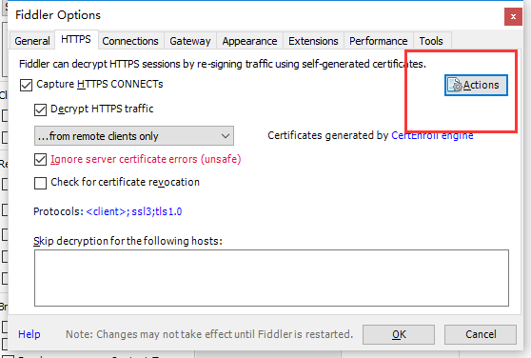The width and height of the screenshot is (531, 358).
Task: Open the Connections tab
Action: pos(130,41)
